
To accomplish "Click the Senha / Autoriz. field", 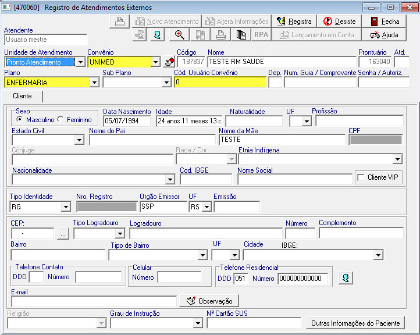I will click(x=383, y=82).
